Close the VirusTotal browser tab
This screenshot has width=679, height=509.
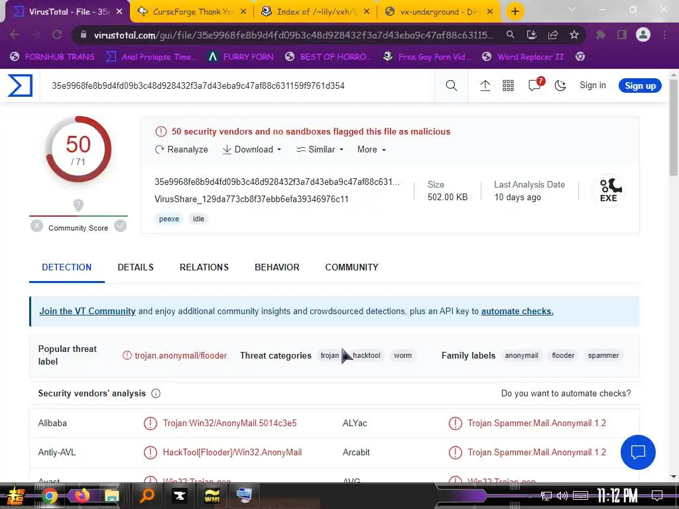pos(119,12)
